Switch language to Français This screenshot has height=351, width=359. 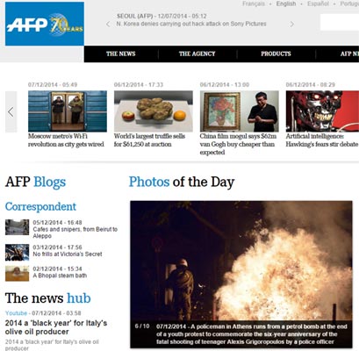tap(254, 4)
